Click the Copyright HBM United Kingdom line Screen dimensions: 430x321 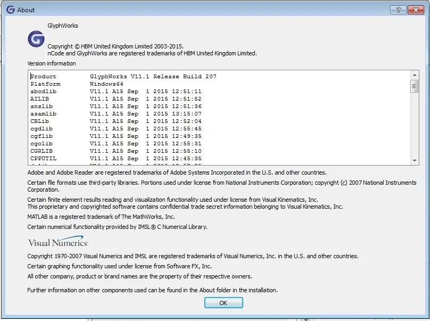[115, 46]
